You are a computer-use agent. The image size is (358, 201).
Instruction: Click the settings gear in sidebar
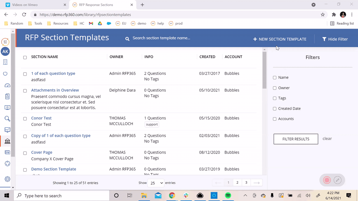[7, 179]
